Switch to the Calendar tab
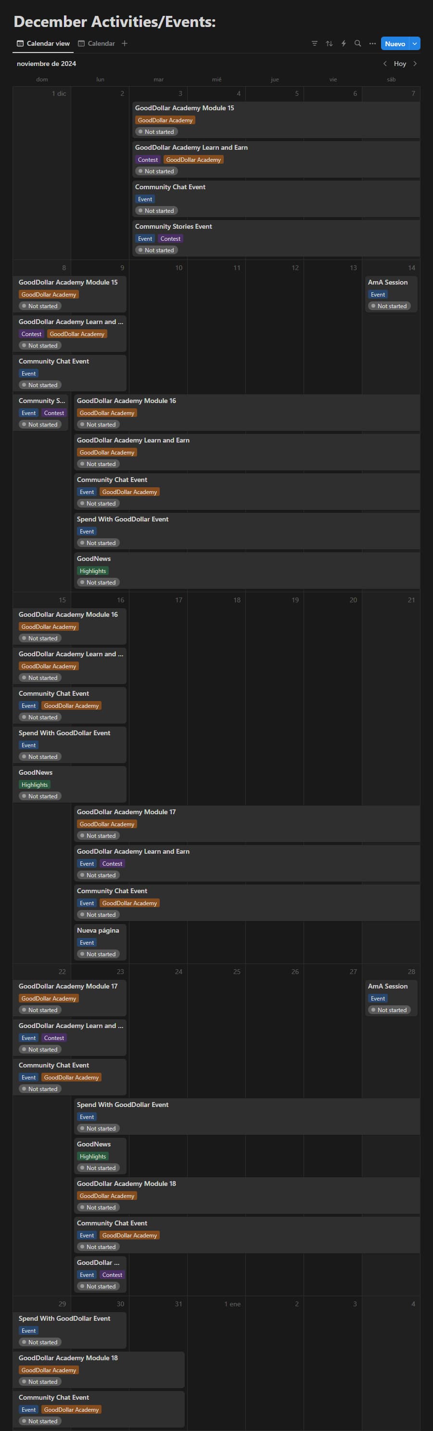The width and height of the screenshot is (433, 1431). tap(97, 43)
